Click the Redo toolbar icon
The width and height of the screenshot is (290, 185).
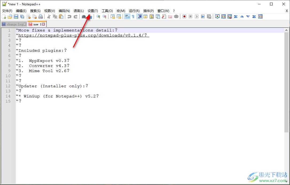coord(76,17)
